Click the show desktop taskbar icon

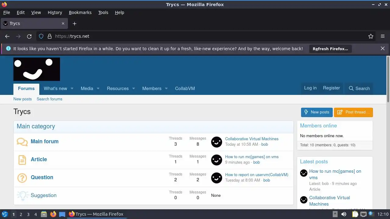(x=62, y=214)
